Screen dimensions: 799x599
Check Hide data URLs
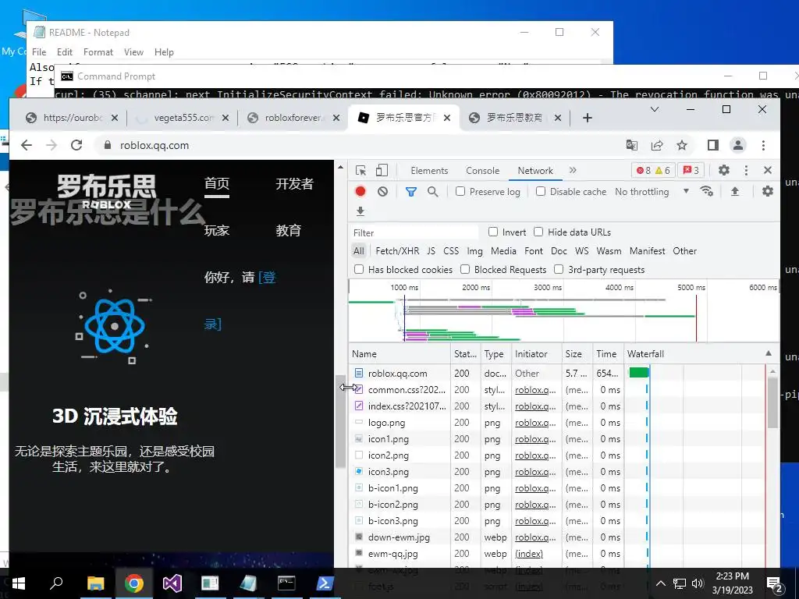pos(538,232)
